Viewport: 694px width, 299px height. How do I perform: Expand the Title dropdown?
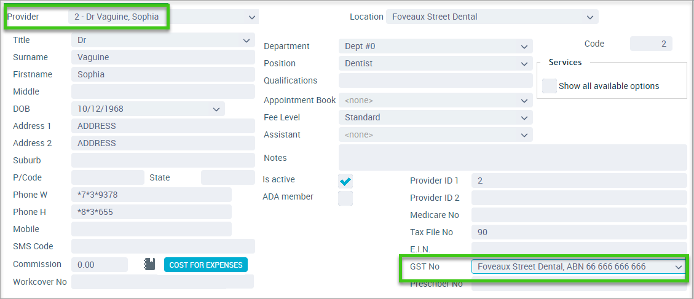point(246,41)
